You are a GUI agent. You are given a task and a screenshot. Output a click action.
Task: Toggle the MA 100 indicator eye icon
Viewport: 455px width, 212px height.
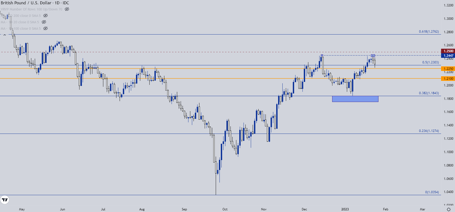pyautogui.click(x=45, y=28)
